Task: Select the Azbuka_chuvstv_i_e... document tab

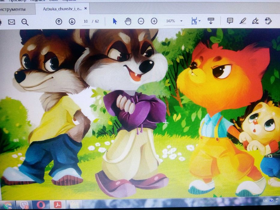Action: coord(62,9)
